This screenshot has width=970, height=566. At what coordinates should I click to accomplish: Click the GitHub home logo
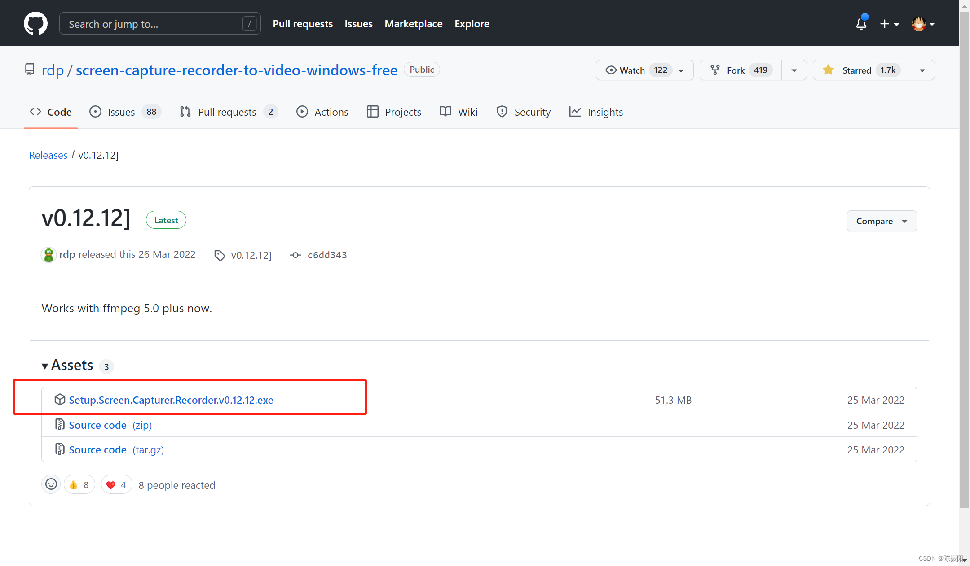click(35, 23)
